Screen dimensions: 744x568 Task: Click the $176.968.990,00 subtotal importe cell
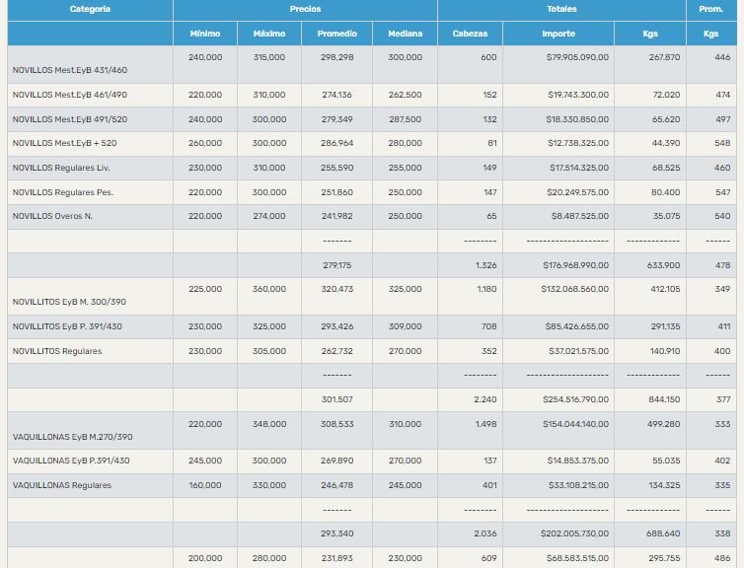[575, 265]
